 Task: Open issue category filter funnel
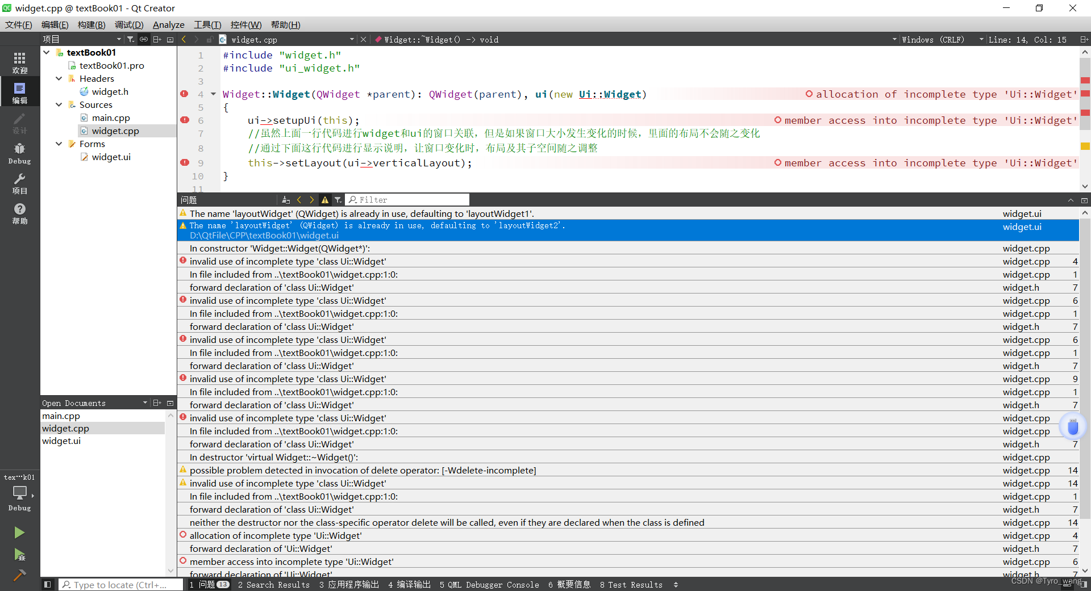point(338,200)
